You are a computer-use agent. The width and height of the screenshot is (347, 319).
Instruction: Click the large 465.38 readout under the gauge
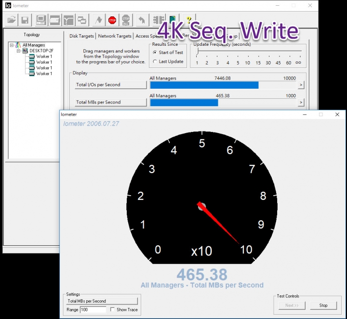point(202,275)
